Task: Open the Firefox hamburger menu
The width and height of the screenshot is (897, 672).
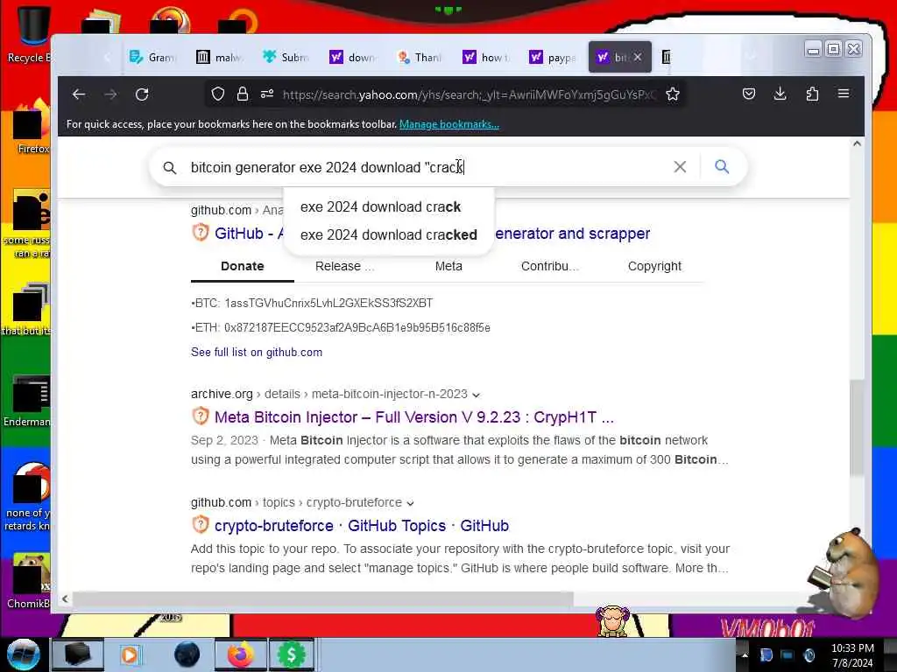Action: pos(844,93)
